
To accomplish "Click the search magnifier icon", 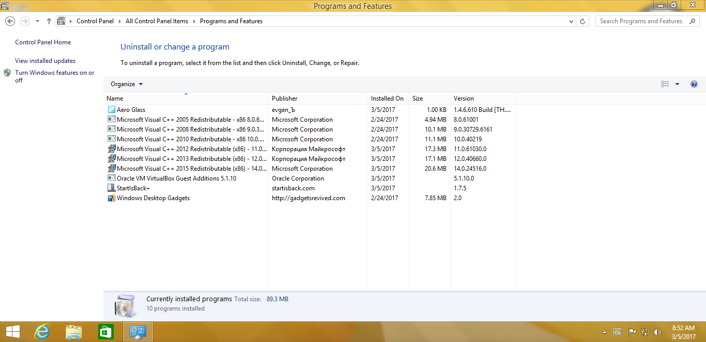I will [x=692, y=21].
